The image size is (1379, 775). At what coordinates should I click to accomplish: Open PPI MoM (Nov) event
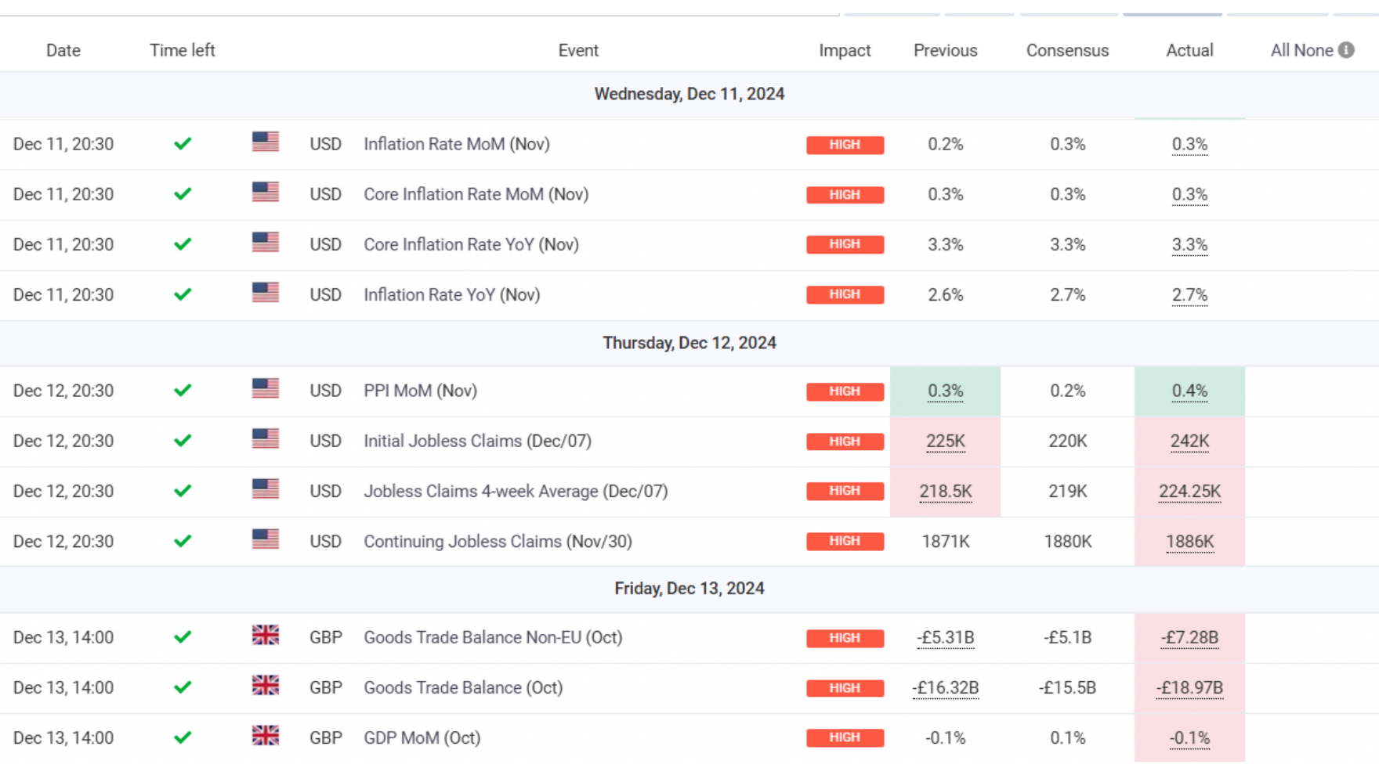[x=420, y=391]
